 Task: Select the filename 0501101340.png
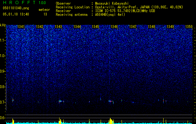click(x=16, y=8)
